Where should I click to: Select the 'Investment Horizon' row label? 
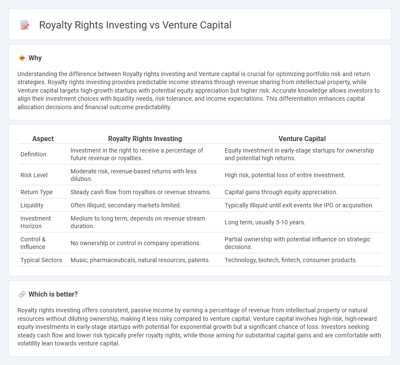coord(36,222)
